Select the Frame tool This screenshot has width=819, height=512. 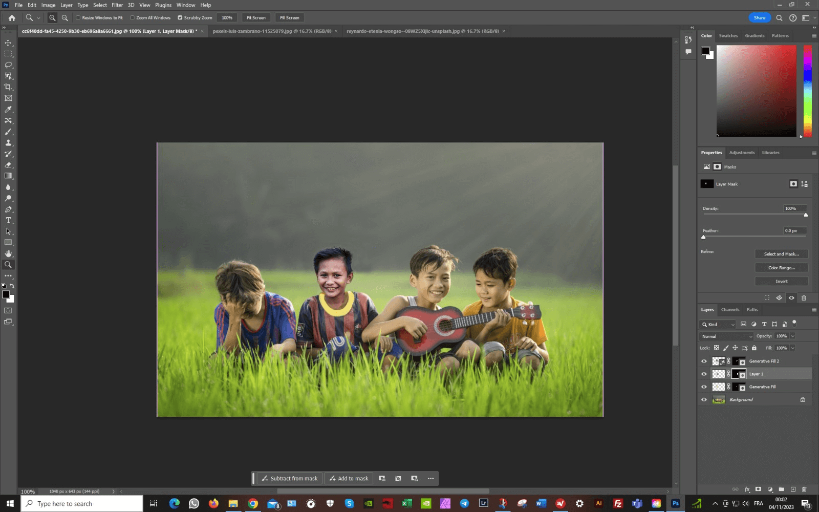click(x=8, y=98)
